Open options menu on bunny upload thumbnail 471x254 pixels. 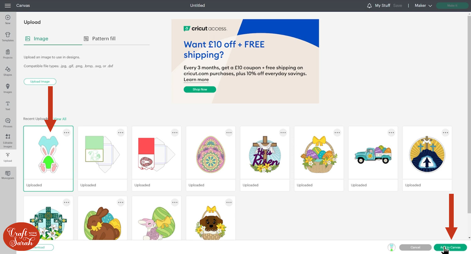[67, 133]
